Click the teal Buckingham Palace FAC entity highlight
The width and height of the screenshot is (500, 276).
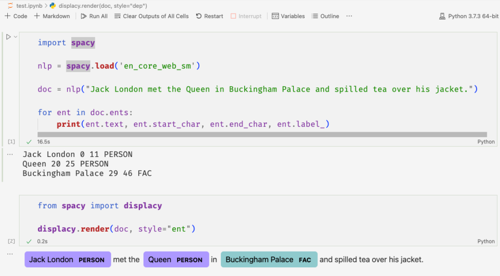[269, 259]
